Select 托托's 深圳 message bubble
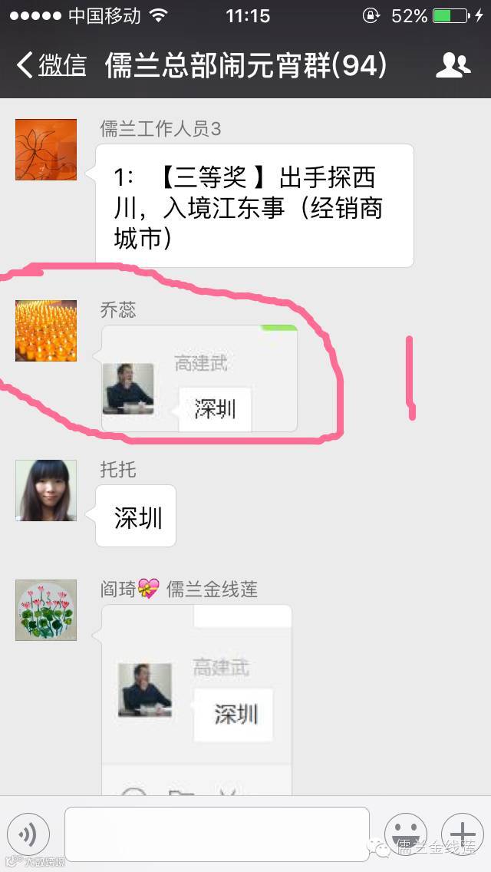This screenshot has height=872, width=491. (136, 516)
